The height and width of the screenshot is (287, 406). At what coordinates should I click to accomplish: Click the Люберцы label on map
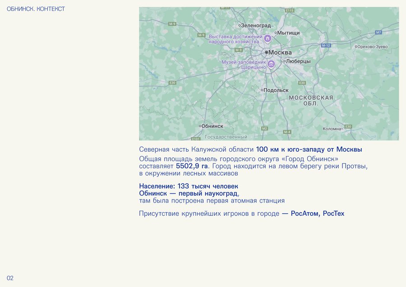point(298,61)
